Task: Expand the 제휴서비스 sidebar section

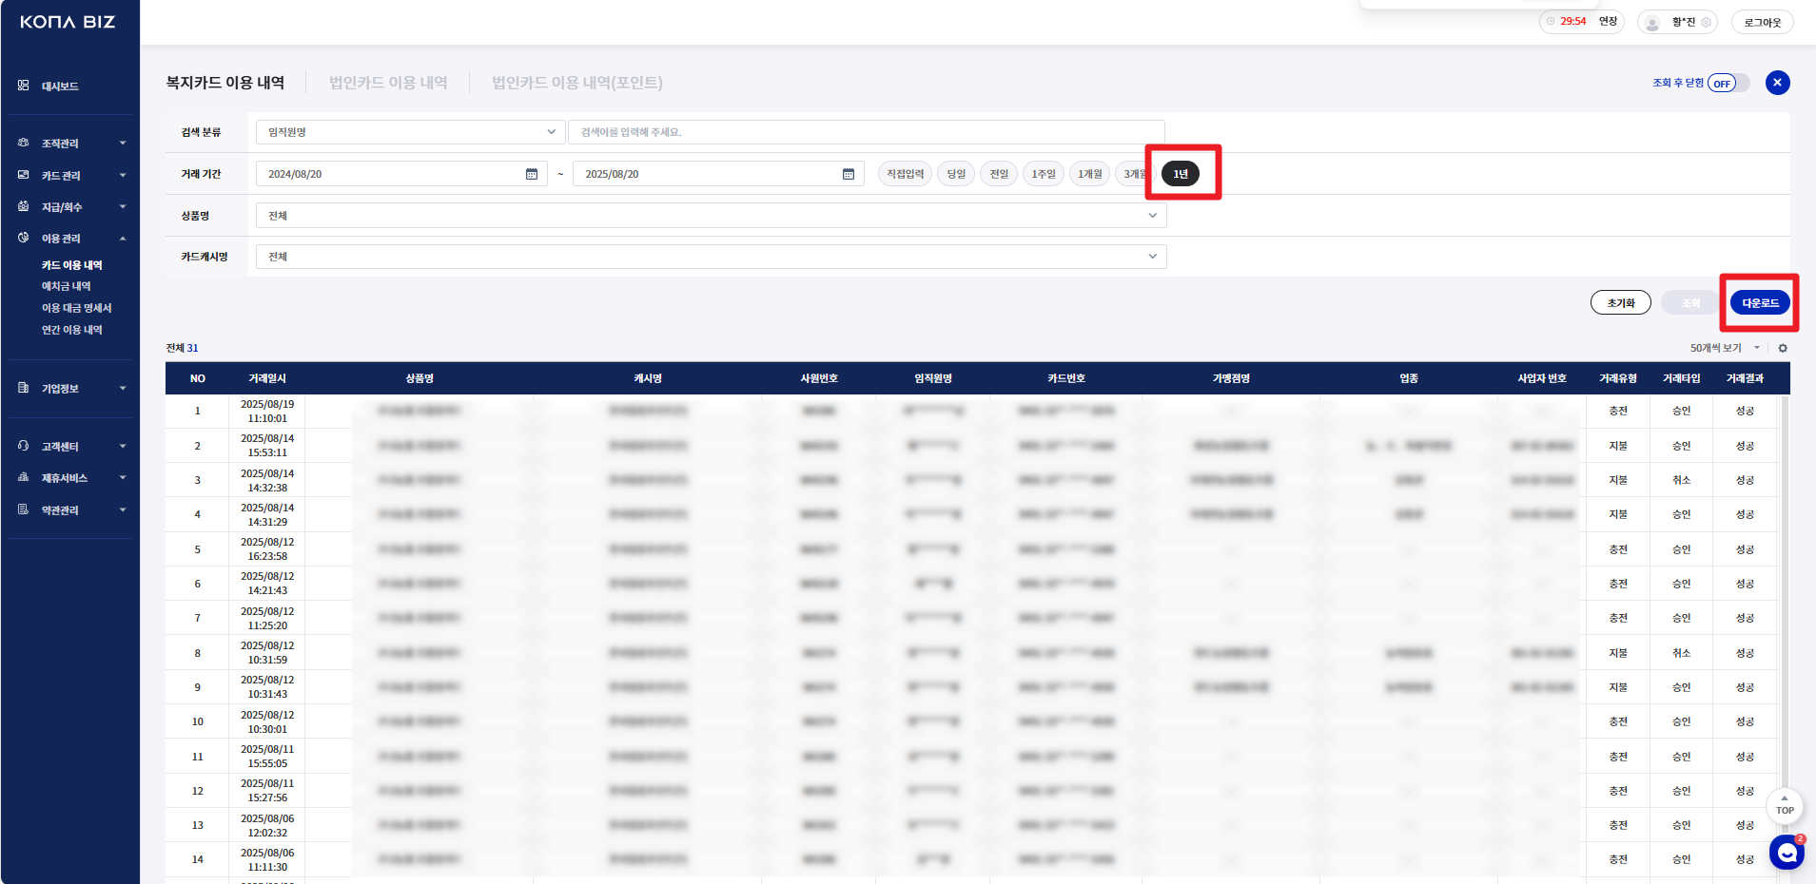Action: point(71,478)
